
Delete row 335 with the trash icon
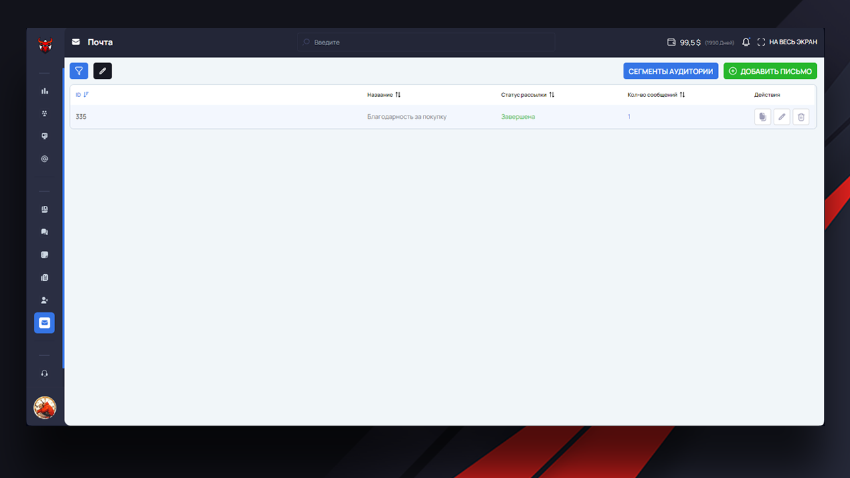pyautogui.click(x=801, y=117)
